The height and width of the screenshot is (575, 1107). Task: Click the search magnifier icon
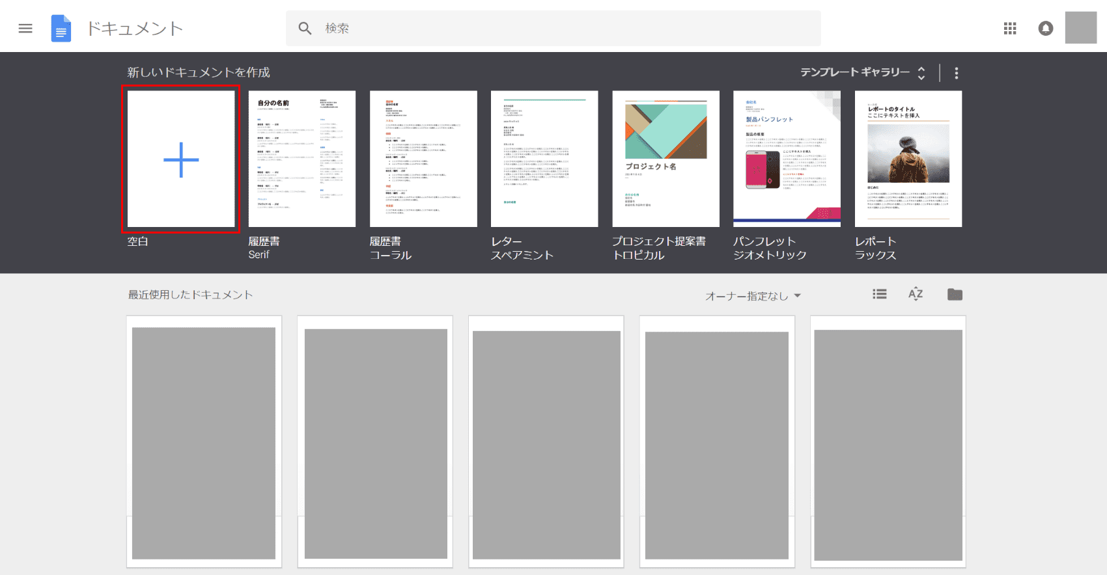(305, 28)
